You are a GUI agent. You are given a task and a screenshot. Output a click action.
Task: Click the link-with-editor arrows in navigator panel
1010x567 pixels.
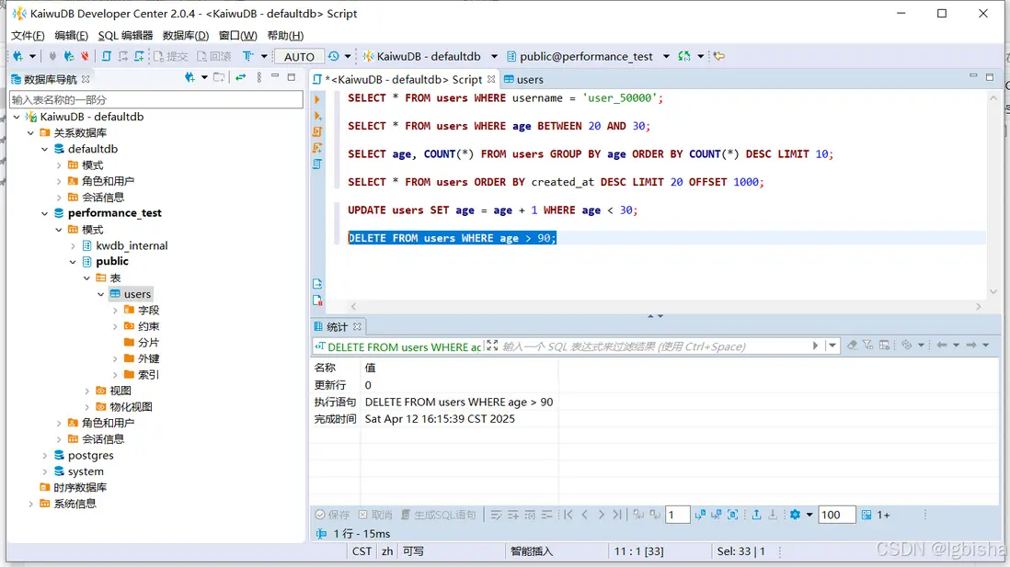pos(241,78)
